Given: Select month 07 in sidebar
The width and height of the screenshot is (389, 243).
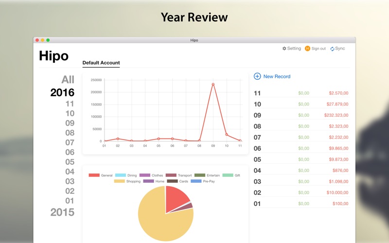Looking at the screenshot, I should pos(70,142).
